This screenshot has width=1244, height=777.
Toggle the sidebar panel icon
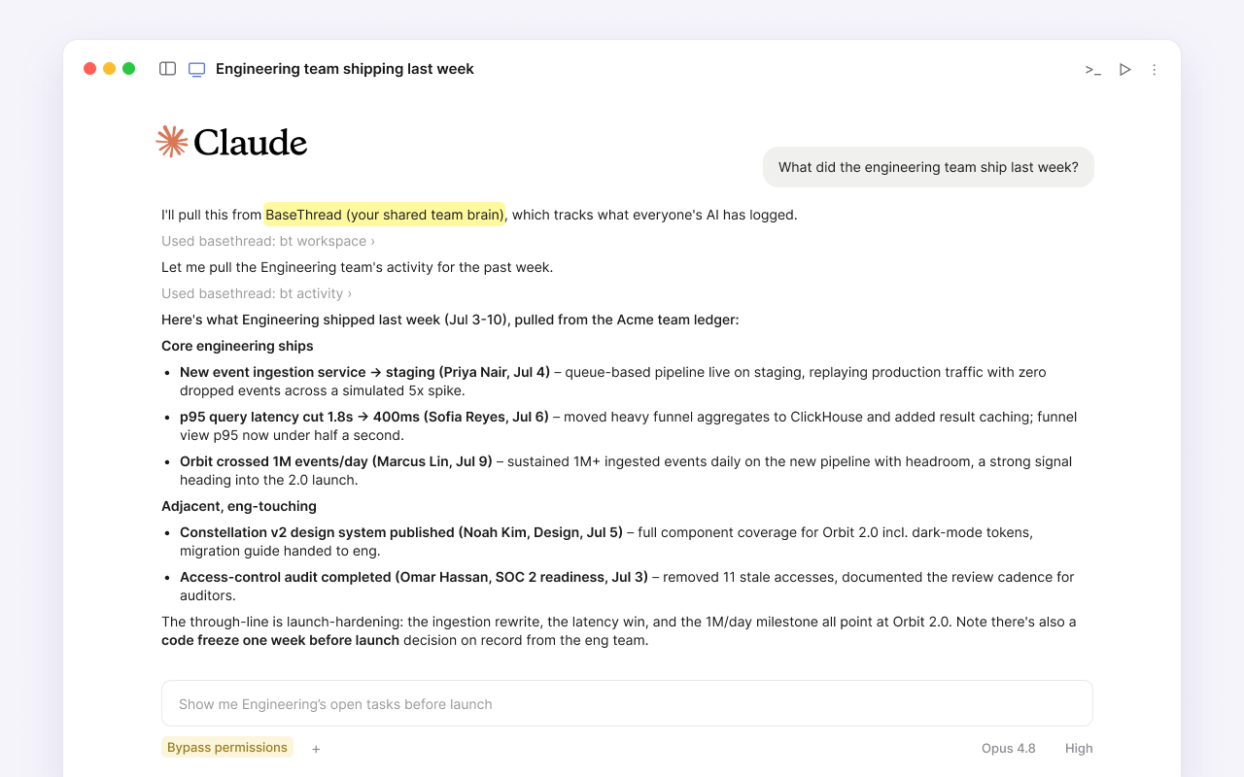coord(167,69)
